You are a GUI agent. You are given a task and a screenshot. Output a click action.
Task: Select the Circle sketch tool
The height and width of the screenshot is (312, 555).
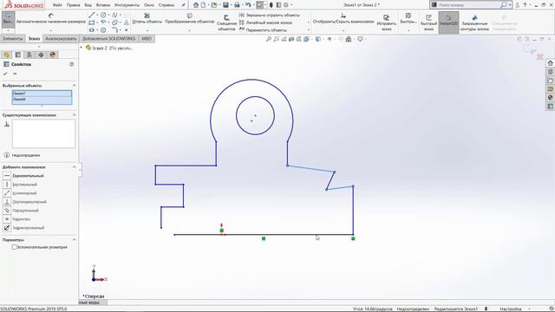click(x=103, y=15)
